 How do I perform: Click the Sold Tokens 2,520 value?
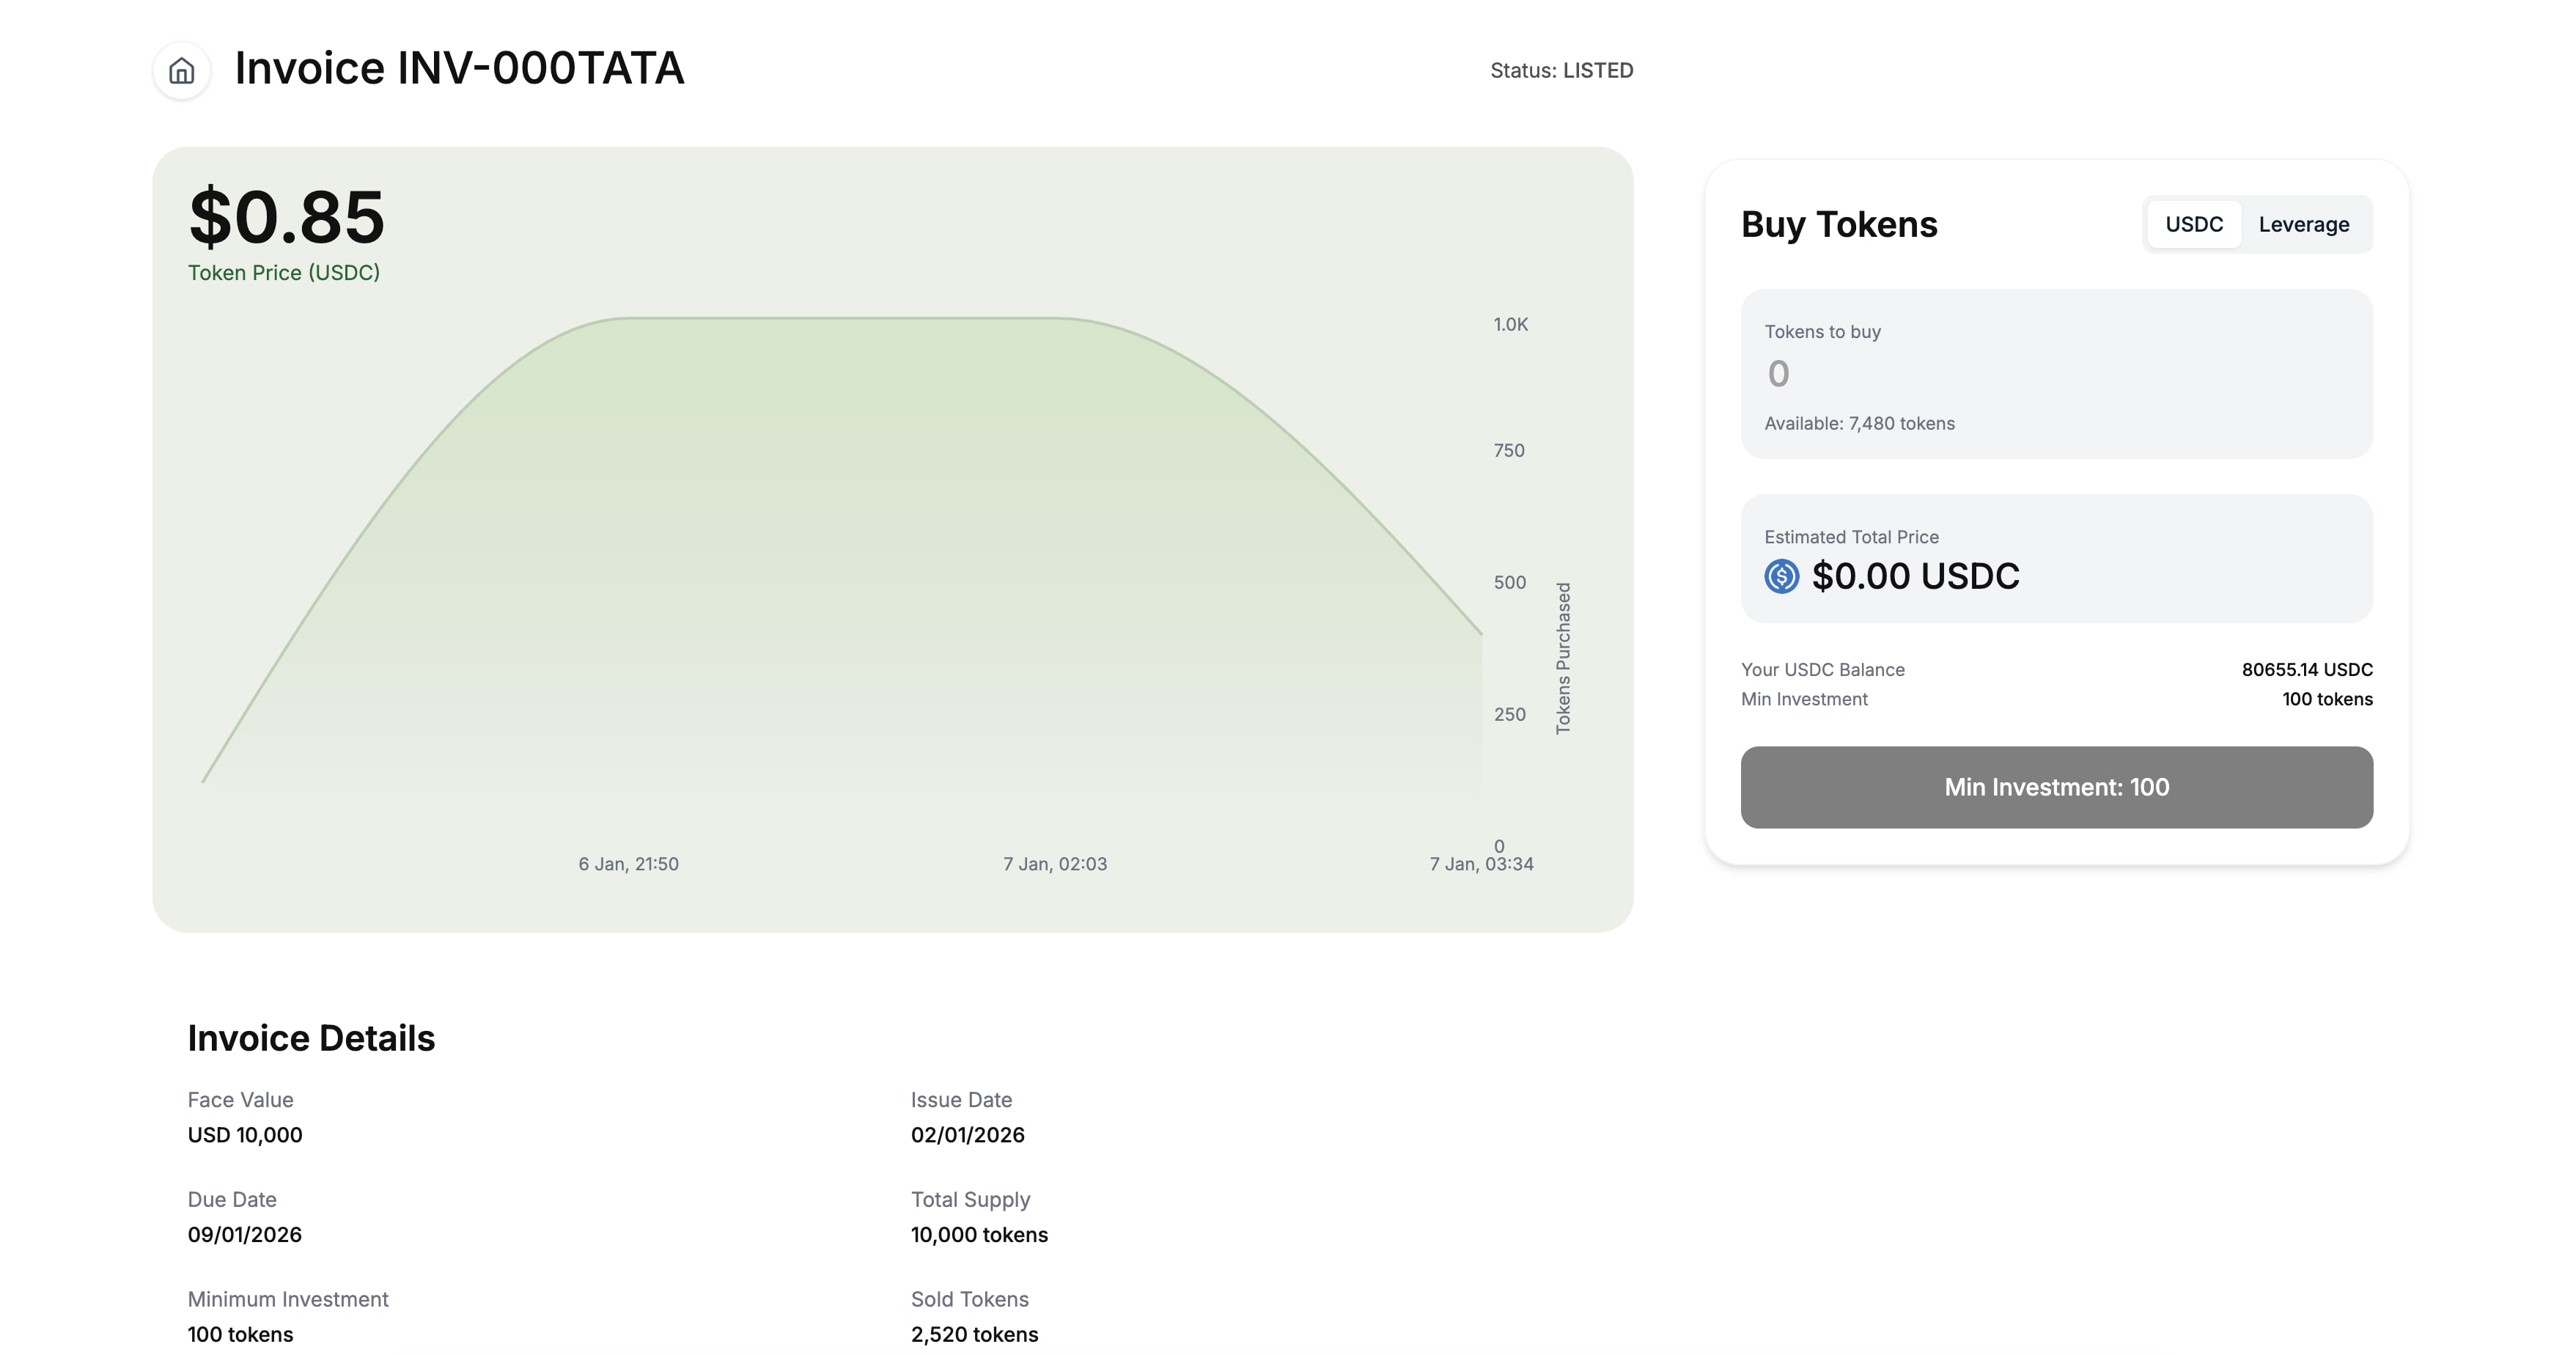(974, 1334)
